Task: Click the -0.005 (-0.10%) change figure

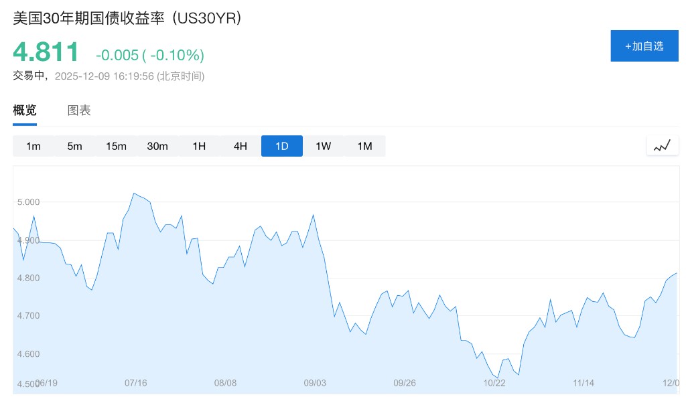Action: click(150, 55)
